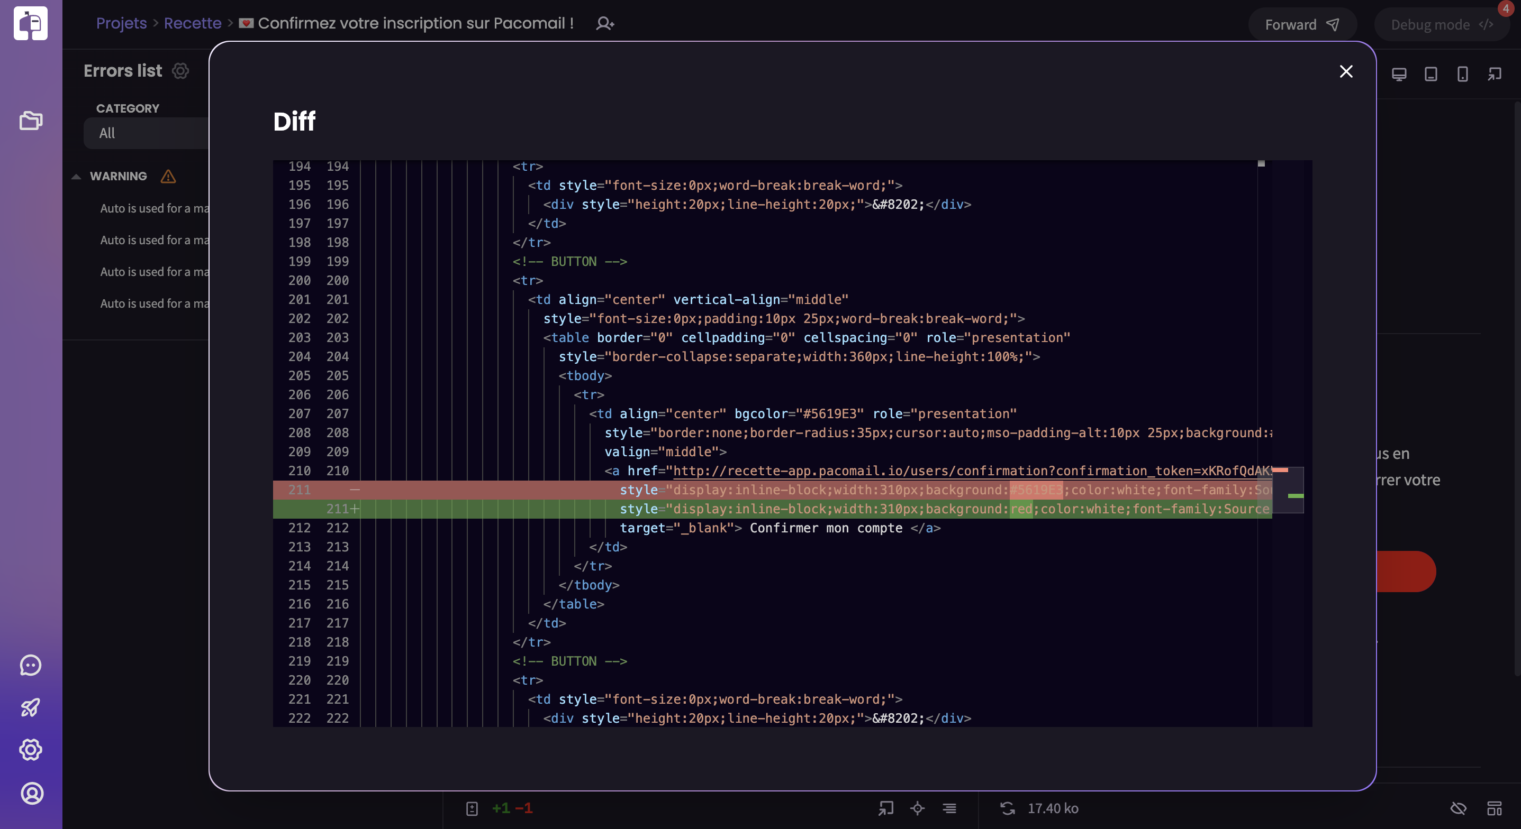Open user account profile icon
The width and height of the screenshot is (1521, 829).
pyautogui.click(x=32, y=793)
